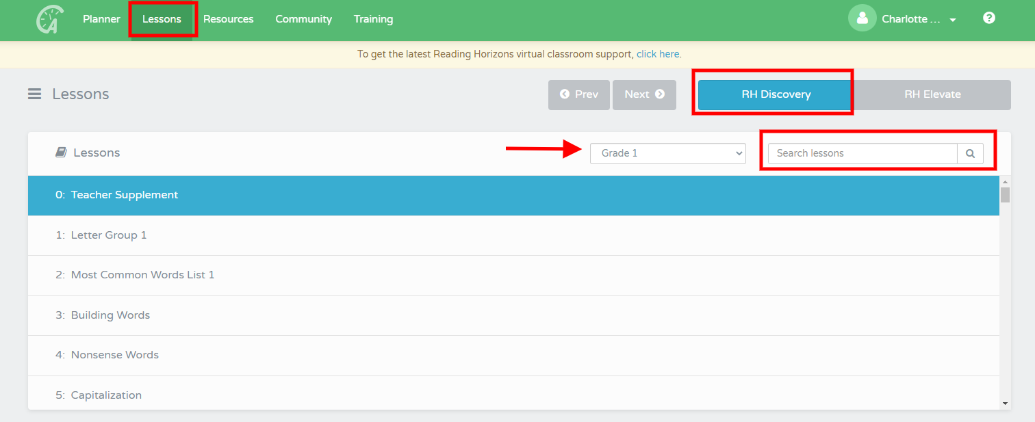Click the lessons list scroll-up arrow

tap(1005, 181)
